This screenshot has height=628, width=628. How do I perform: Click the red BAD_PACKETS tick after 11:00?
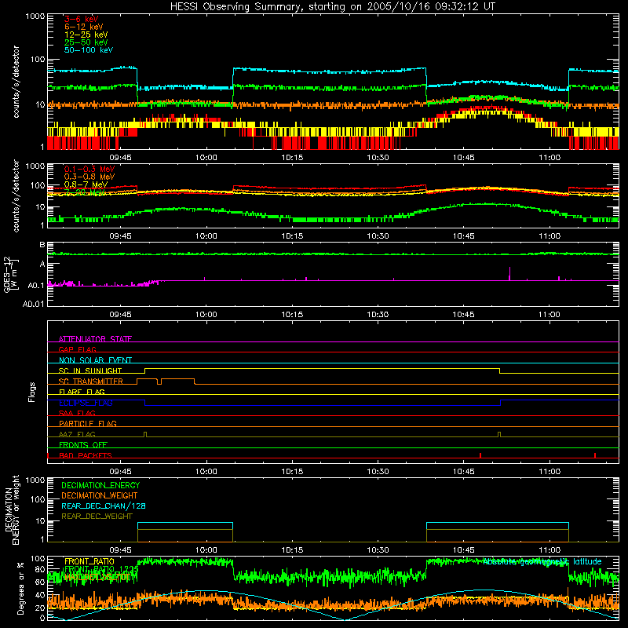point(595,455)
